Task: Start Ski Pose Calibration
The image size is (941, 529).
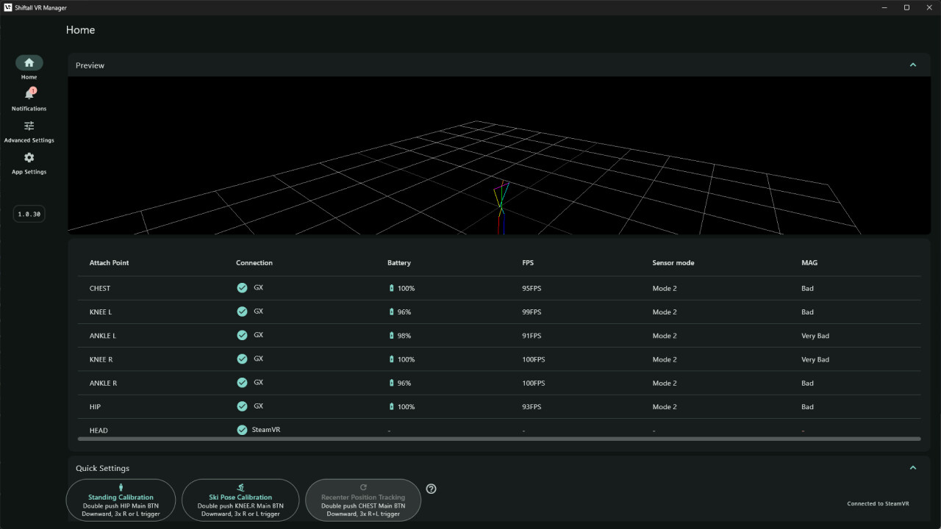Action: [x=240, y=500]
